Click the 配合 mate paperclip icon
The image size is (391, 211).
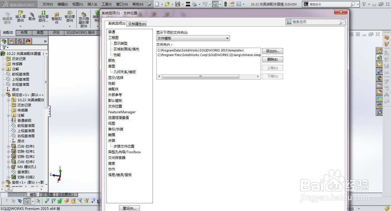point(32,14)
